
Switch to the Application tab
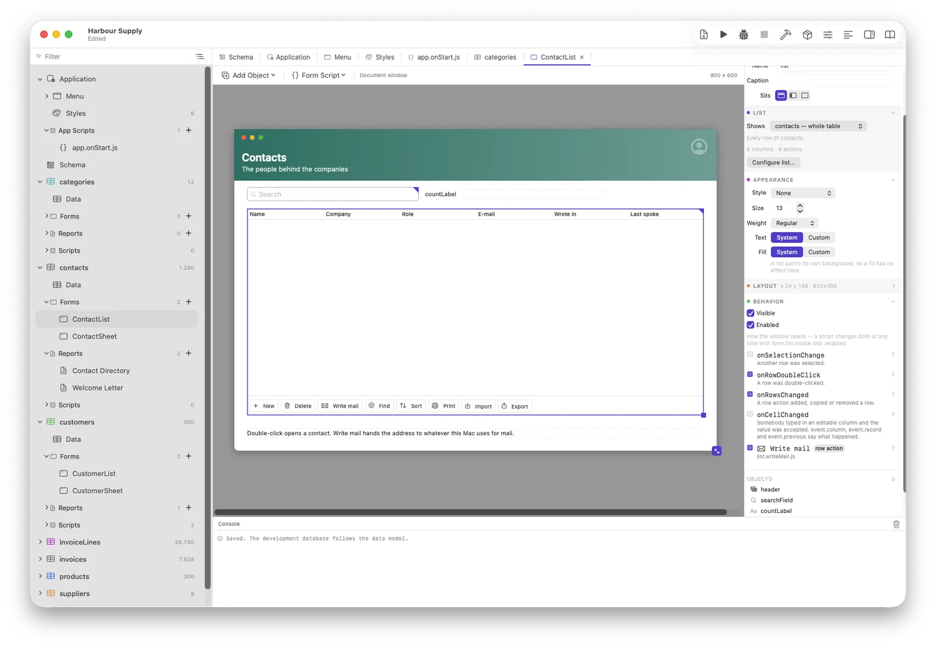[x=288, y=57]
